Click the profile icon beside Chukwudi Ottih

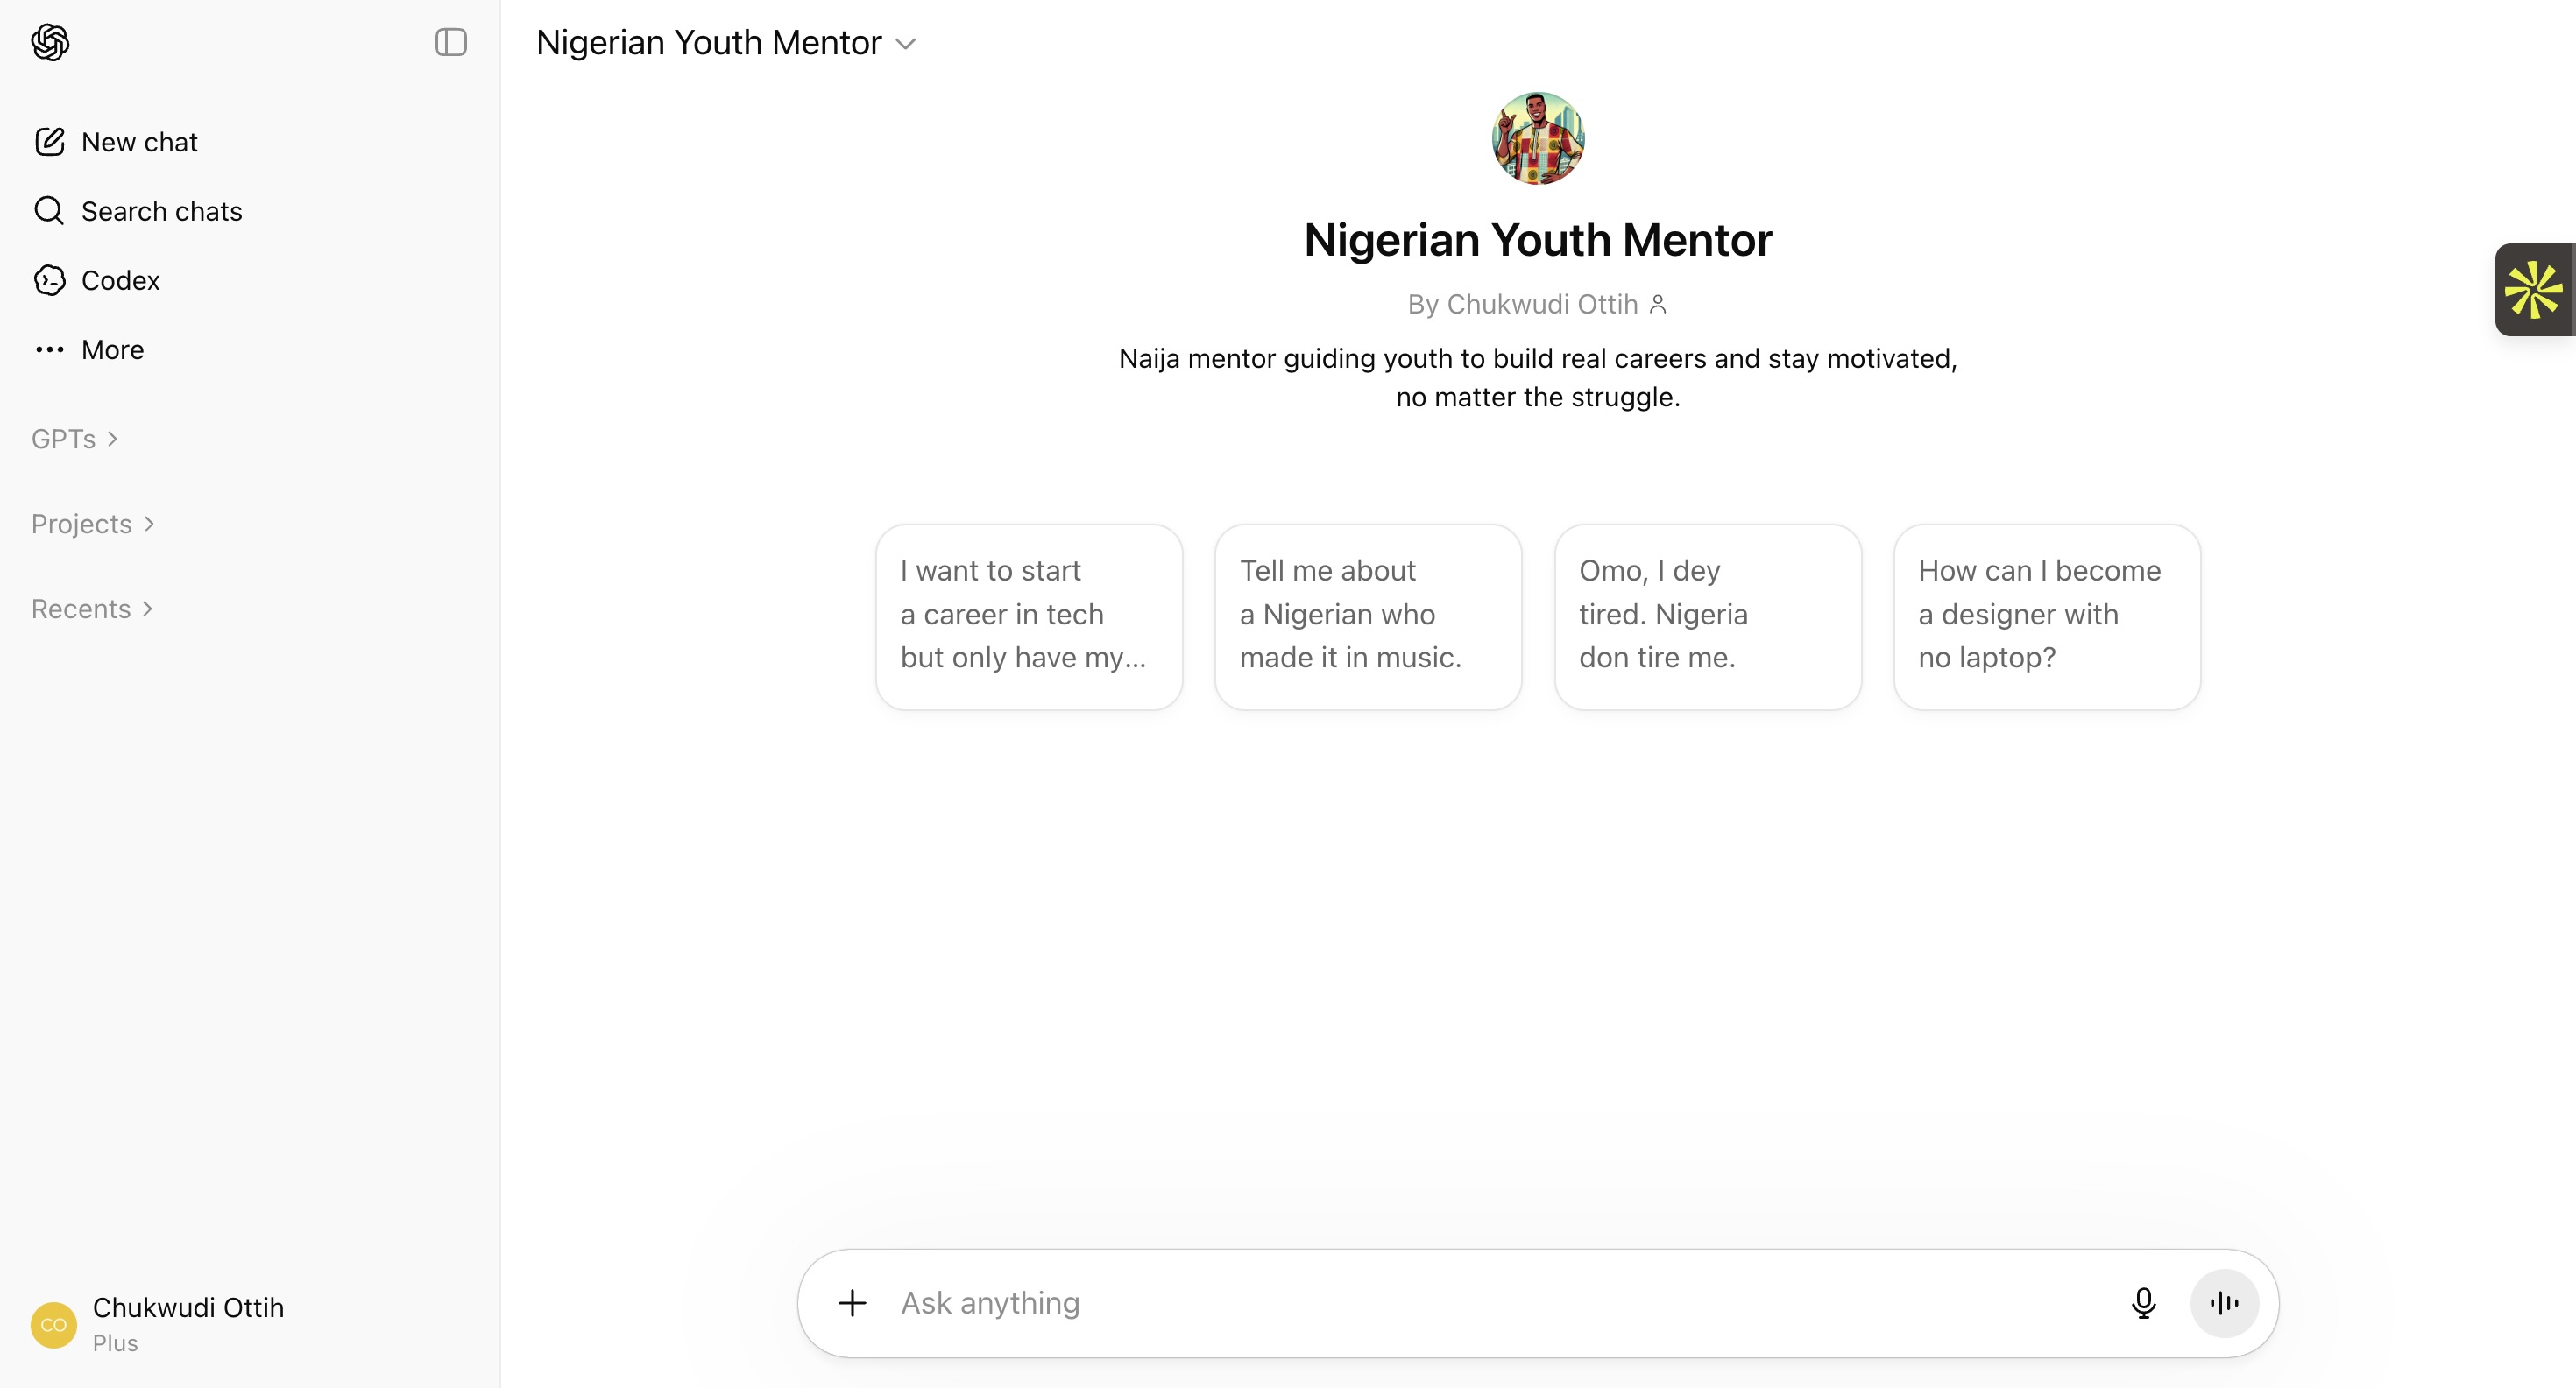tap(1657, 304)
